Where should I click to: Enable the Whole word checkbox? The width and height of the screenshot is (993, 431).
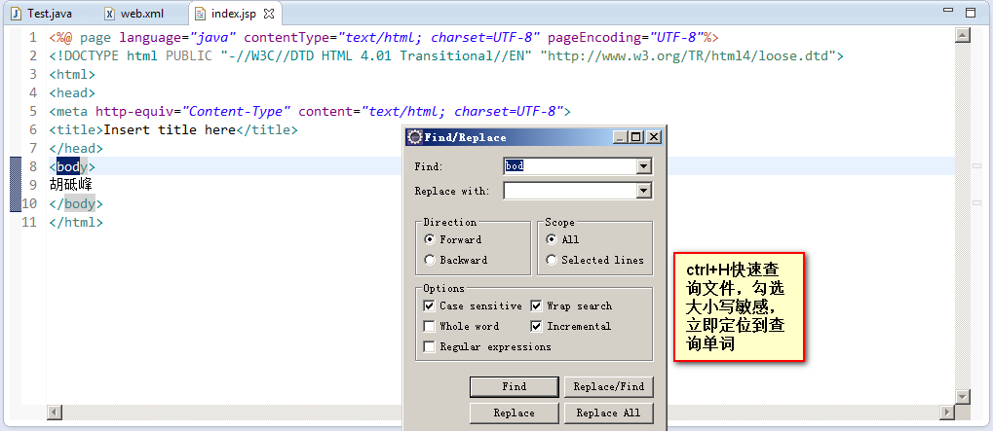430,326
